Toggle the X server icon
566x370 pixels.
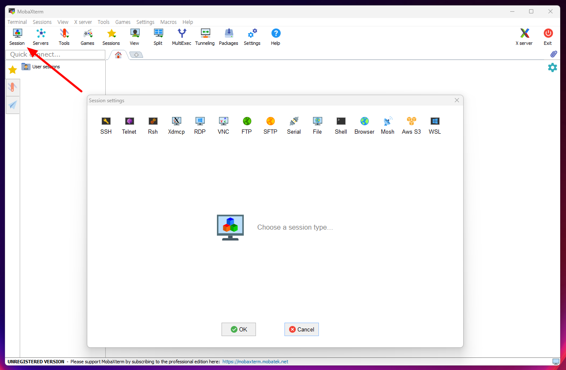(524, 37)
